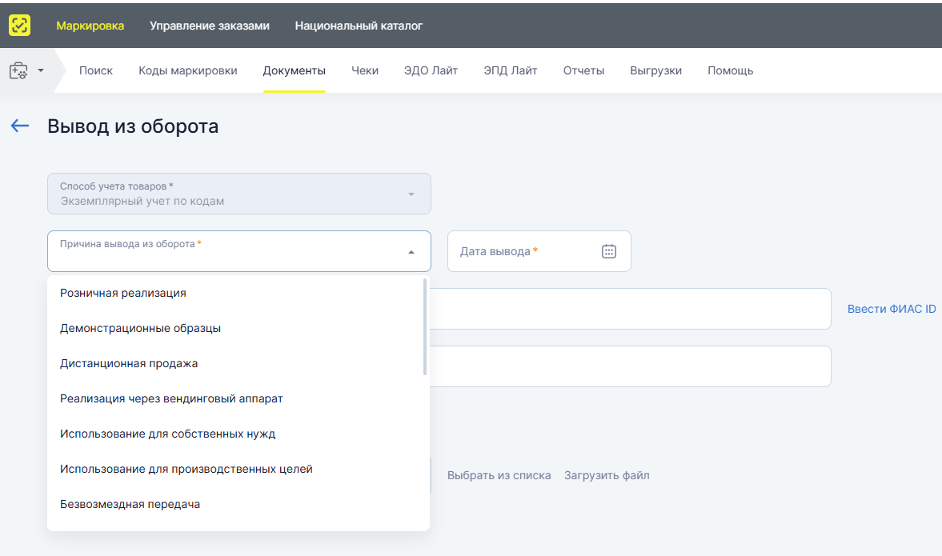The width and height of the screenshot is (942, 556).
Task: Click the yellow Честный знак logo icon
Action: pyautogui.click(x=20, y=26)
